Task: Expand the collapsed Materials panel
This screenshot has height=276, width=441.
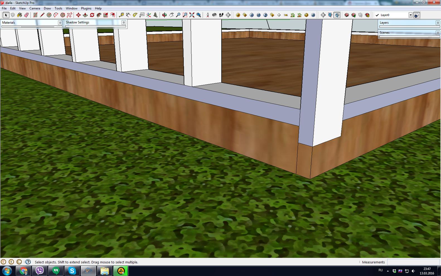Action: point(9,23)
